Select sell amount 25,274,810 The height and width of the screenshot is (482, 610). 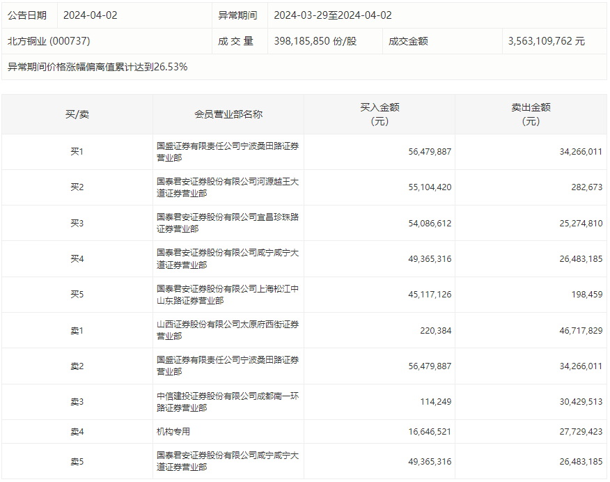[581, 224]
